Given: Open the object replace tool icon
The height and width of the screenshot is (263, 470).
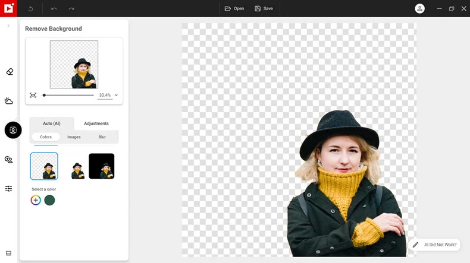Looking at the screenshot, I should coord(9,159).
